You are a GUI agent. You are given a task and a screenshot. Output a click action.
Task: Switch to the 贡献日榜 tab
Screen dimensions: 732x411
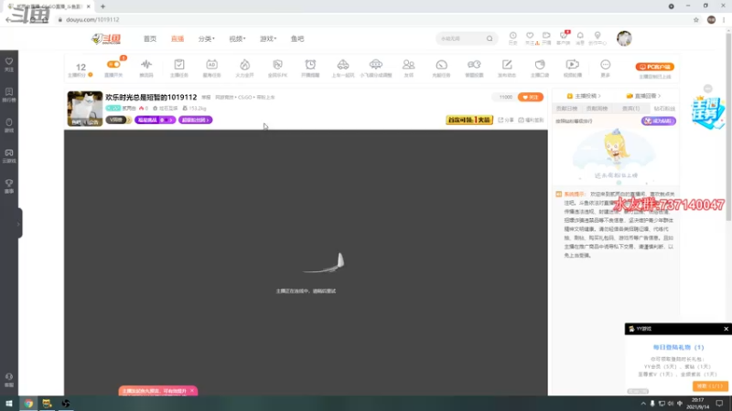pyautogui.click(x=566, y=108)
